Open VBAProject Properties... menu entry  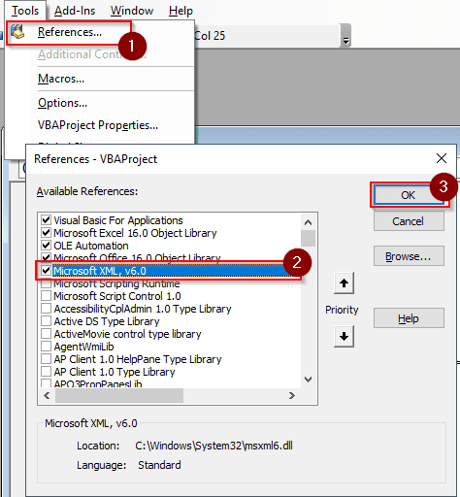pyautogui.click(x=98, y=125)
